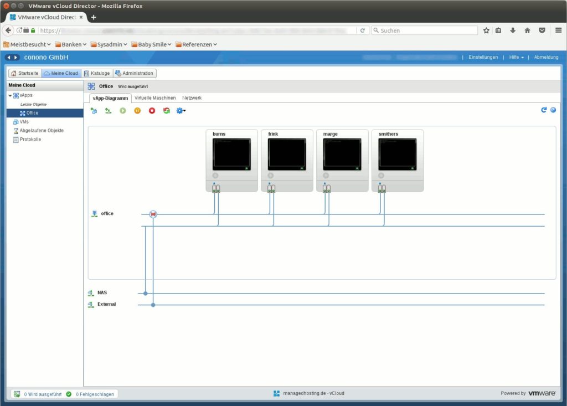
Task: Open the Sysadmin bookmarks folder
Action: click(x=109, y=44)
